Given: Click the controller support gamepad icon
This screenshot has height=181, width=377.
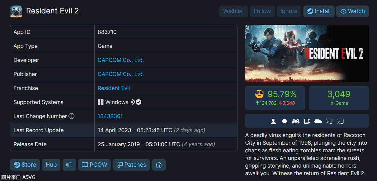Looking at the screenshot, I should [295, 121].
